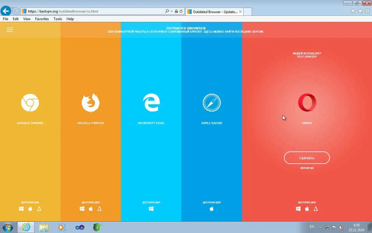Click the СКАЧАТЬ download button
The image size is (372, 233).
pyautogui.click(x=307, y=158)
